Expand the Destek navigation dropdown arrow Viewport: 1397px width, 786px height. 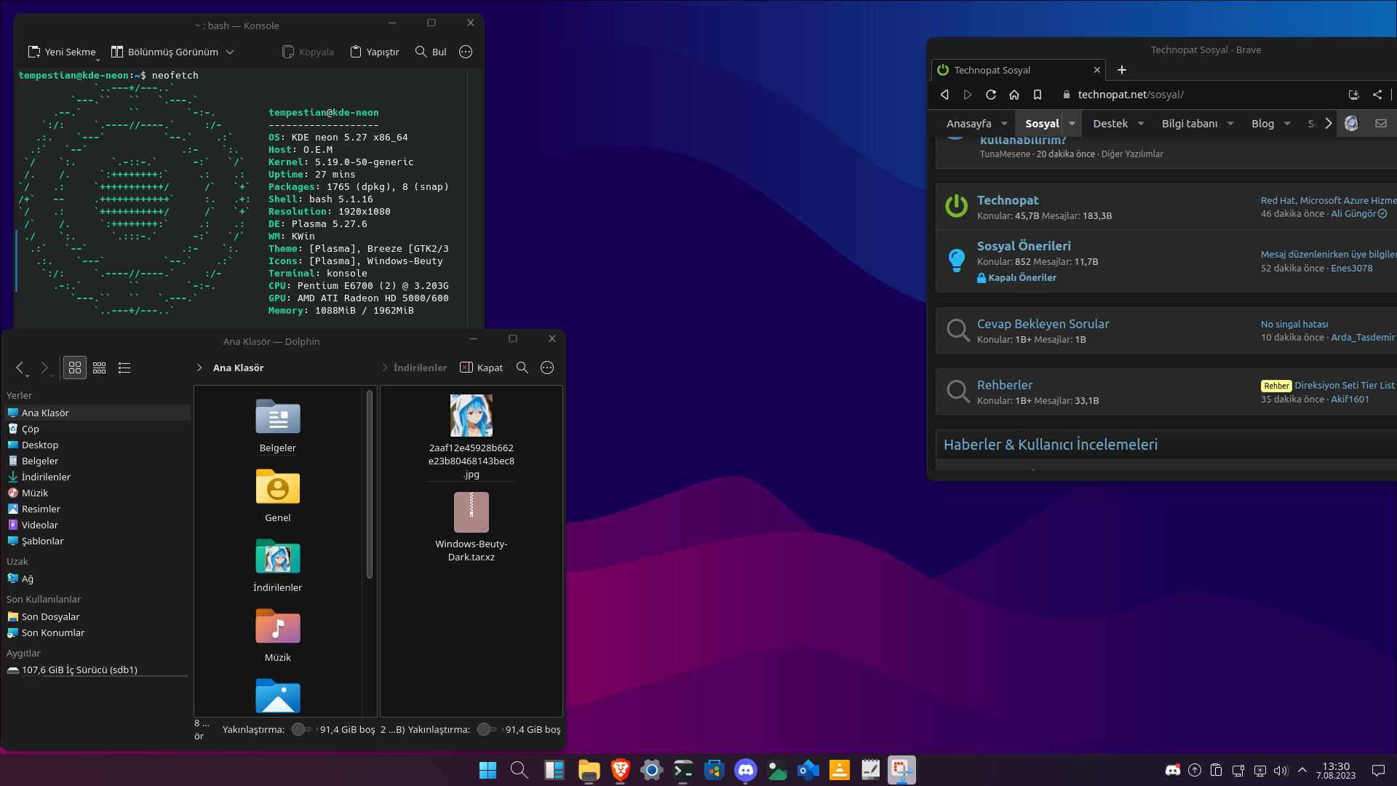click(1141, 124)
